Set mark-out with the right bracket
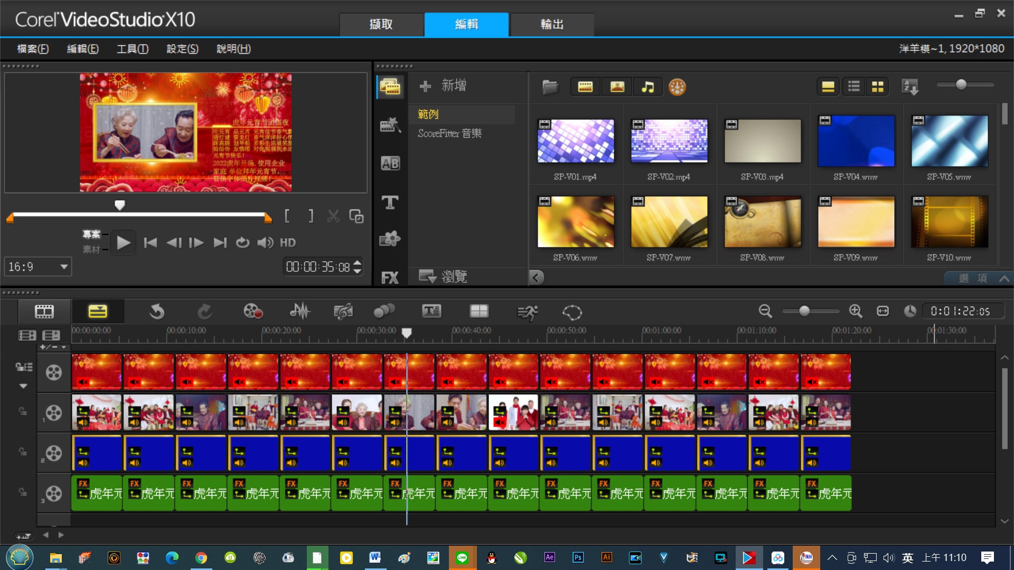 (x=311, y=216)
